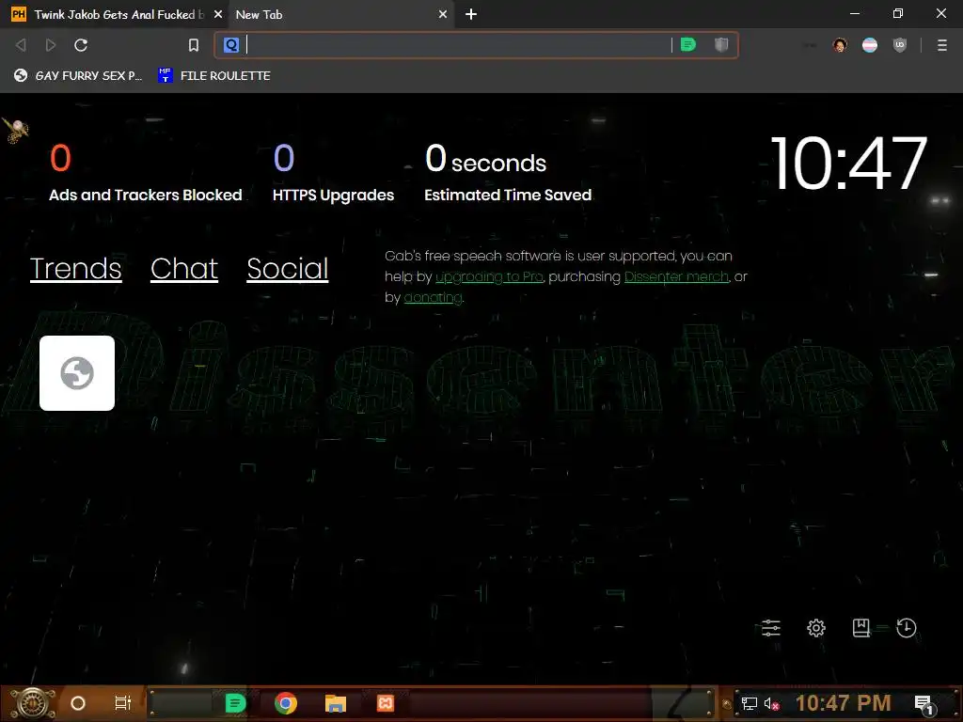Close the New Tab tab

(x=443, y=14)
